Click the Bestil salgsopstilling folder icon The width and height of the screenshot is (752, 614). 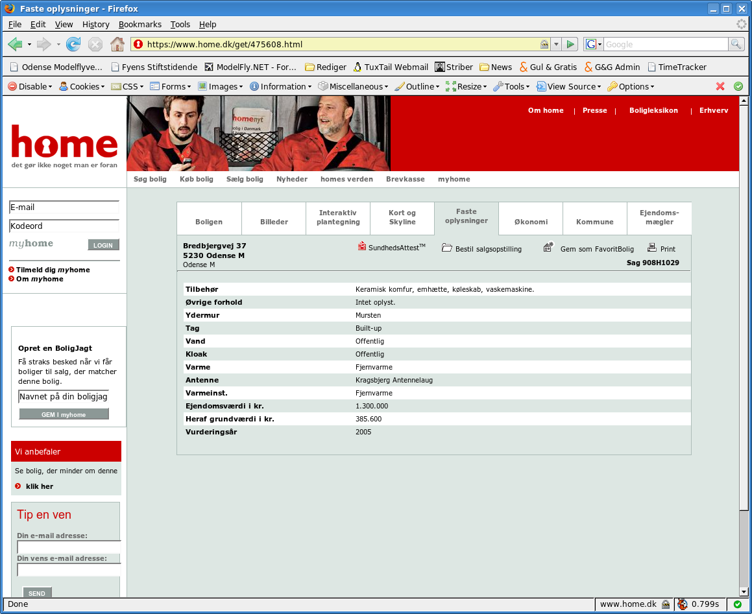click(446, 247)
